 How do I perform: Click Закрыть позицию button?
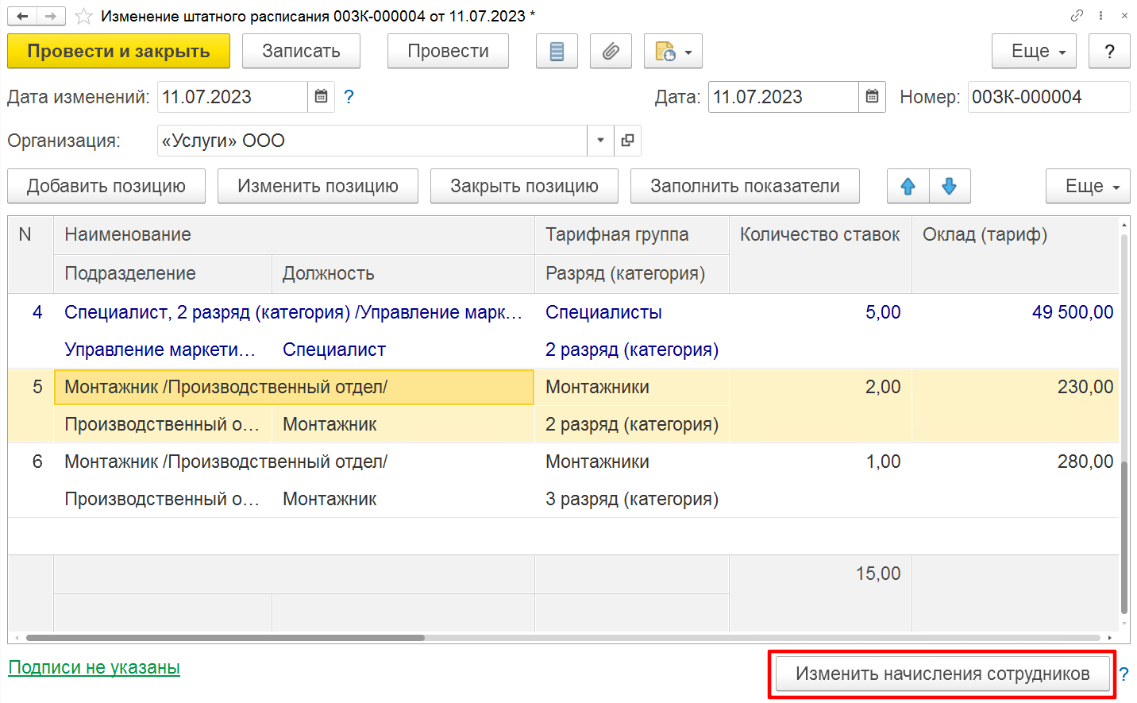coord(524,186)
